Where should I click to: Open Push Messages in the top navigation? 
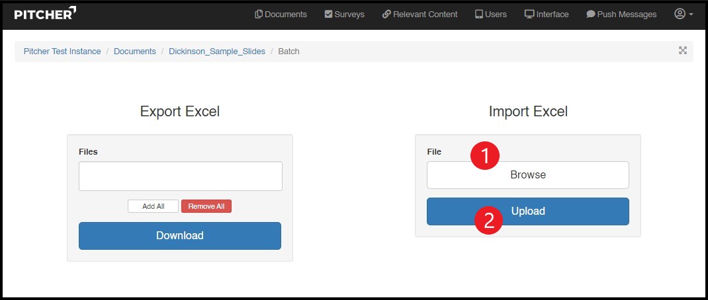[621, 15]
